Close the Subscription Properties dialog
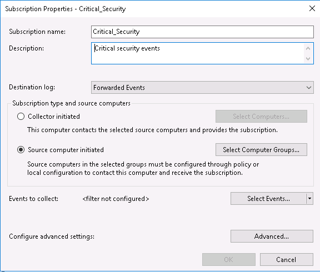This screenshot has width=320, height=272. (312, 8)
